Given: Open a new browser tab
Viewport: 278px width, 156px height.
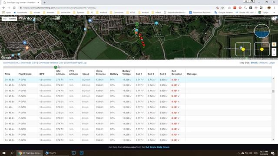Looking at the screenshot, I should (44, 3).
